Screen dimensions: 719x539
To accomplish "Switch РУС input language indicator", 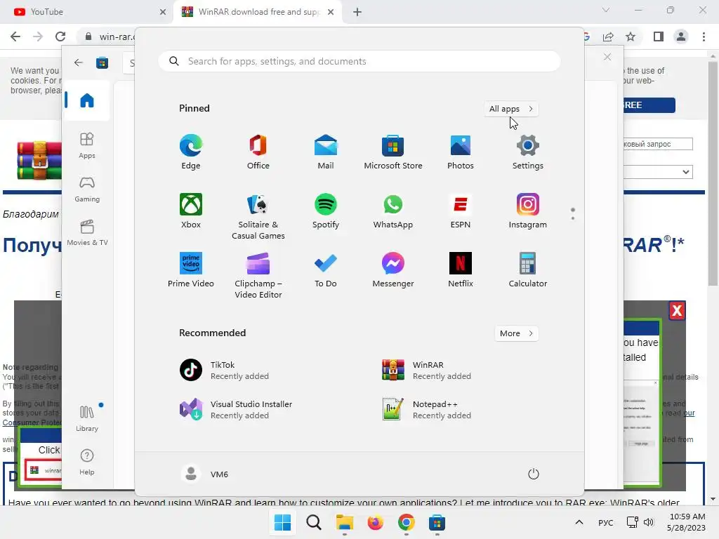I will pyautogui.click(x=606, y=522).
